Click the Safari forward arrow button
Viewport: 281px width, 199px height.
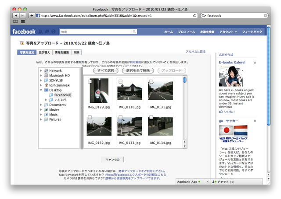point(22,16)
